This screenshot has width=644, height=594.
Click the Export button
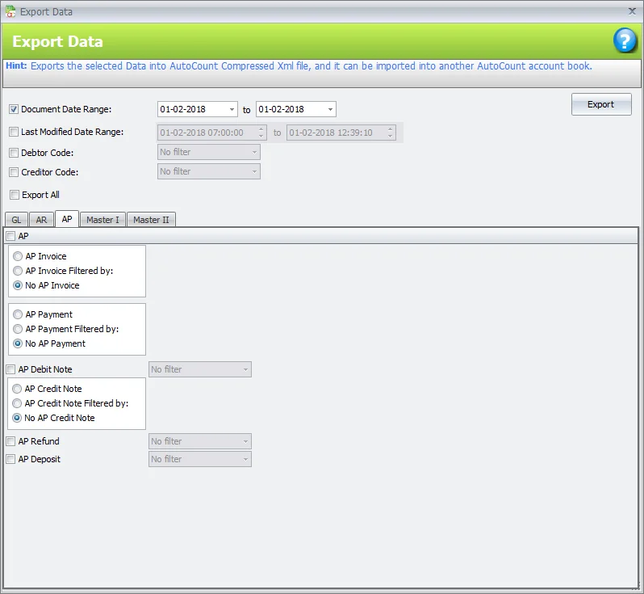[x=601, y=104]
